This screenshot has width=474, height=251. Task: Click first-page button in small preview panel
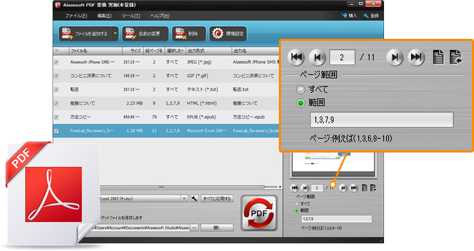pos(294,188)
